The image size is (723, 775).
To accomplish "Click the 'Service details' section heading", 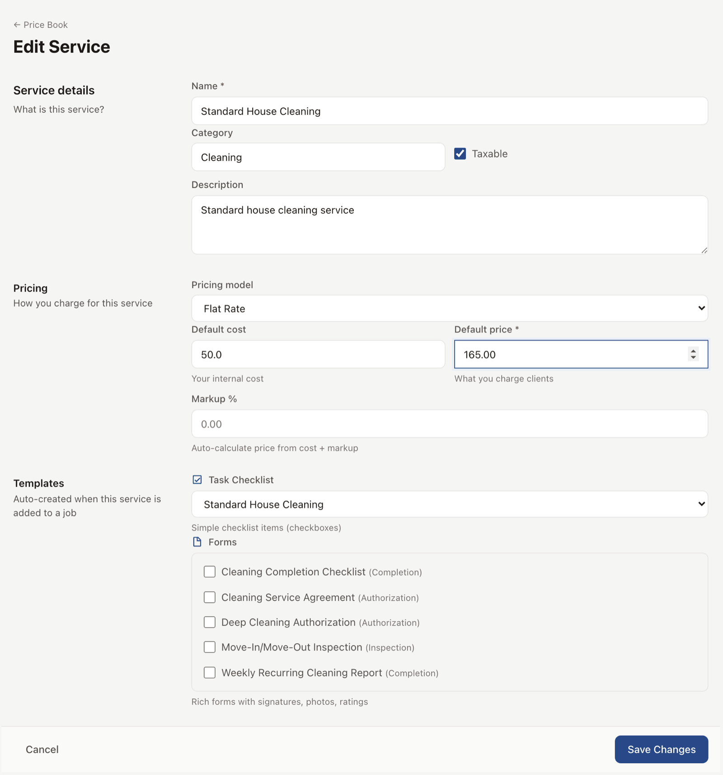I will click(54, 90).
